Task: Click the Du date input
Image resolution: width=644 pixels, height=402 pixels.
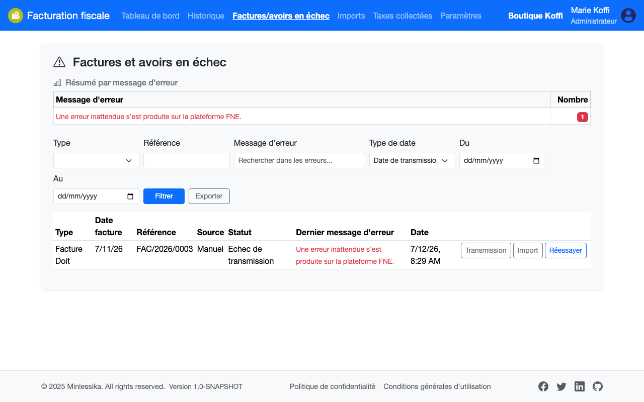Action: click(502, 161)
